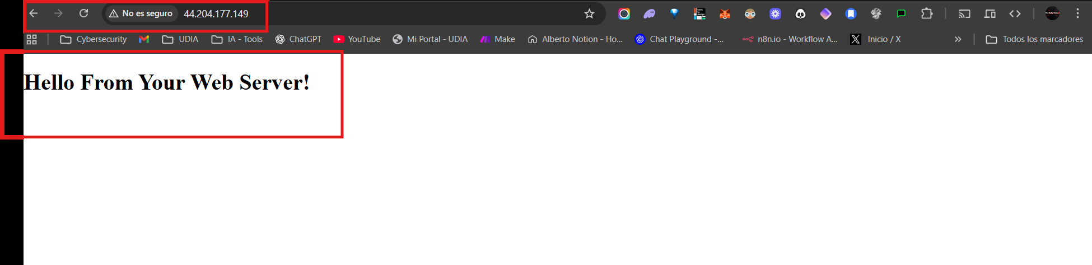
Task: Open the MetaMask fox extension
Action: pyautogui.click(x=725, y=14)
